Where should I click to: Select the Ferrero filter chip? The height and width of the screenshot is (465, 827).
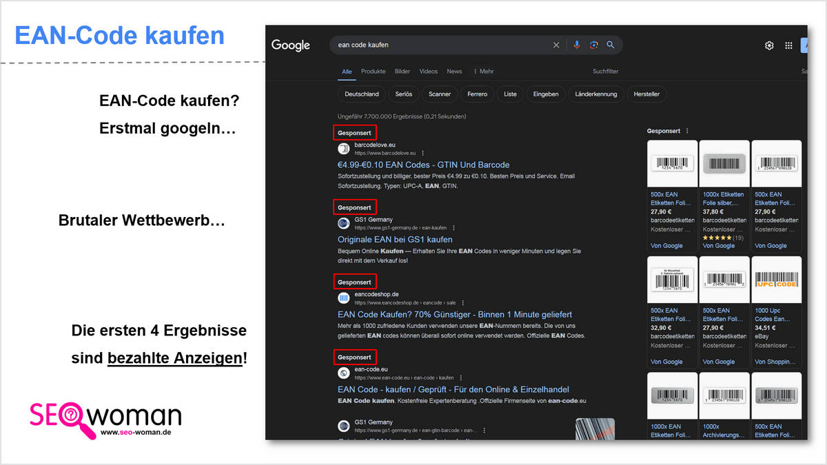click(x=477, y=94)
